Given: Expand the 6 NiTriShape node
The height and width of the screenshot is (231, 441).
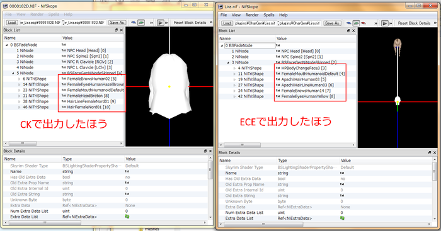Looking at the screenshot, I should [x=20, y=79].
